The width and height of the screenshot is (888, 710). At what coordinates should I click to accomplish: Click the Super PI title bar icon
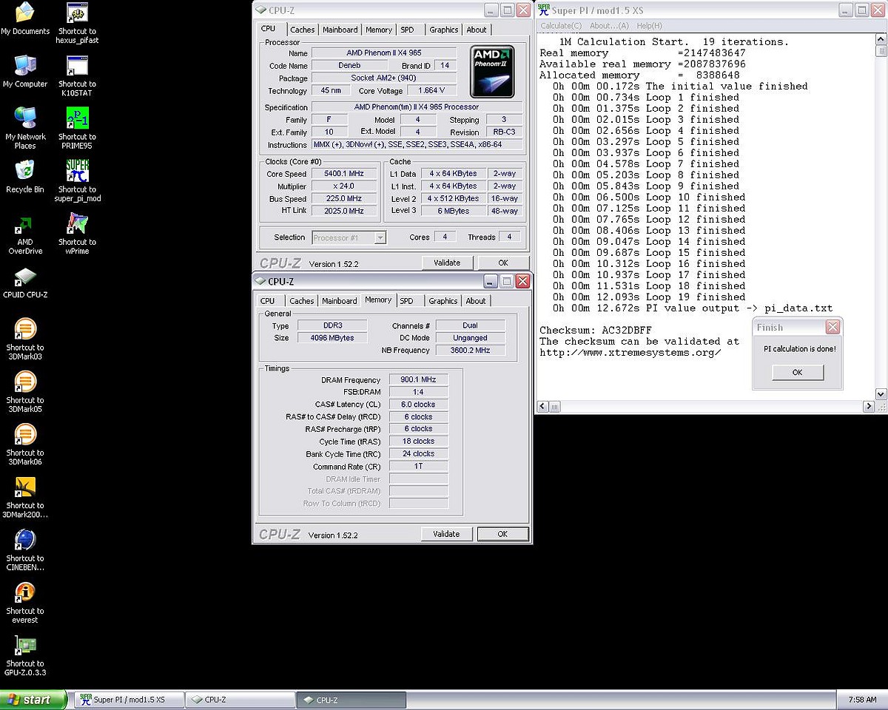click(543, 10)
